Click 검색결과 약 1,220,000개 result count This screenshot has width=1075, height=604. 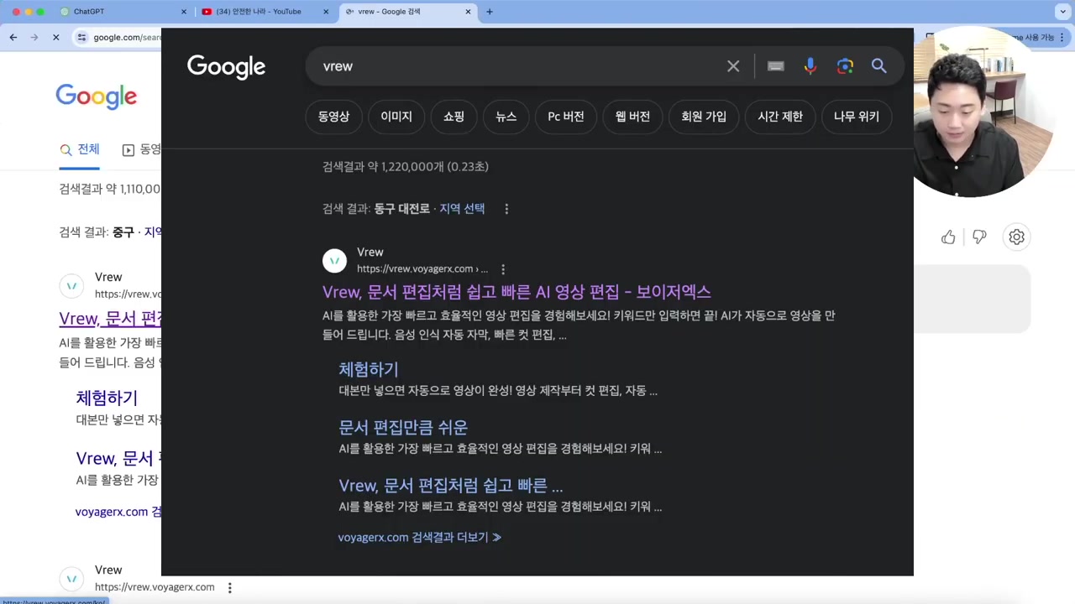(x=406, y=167)
